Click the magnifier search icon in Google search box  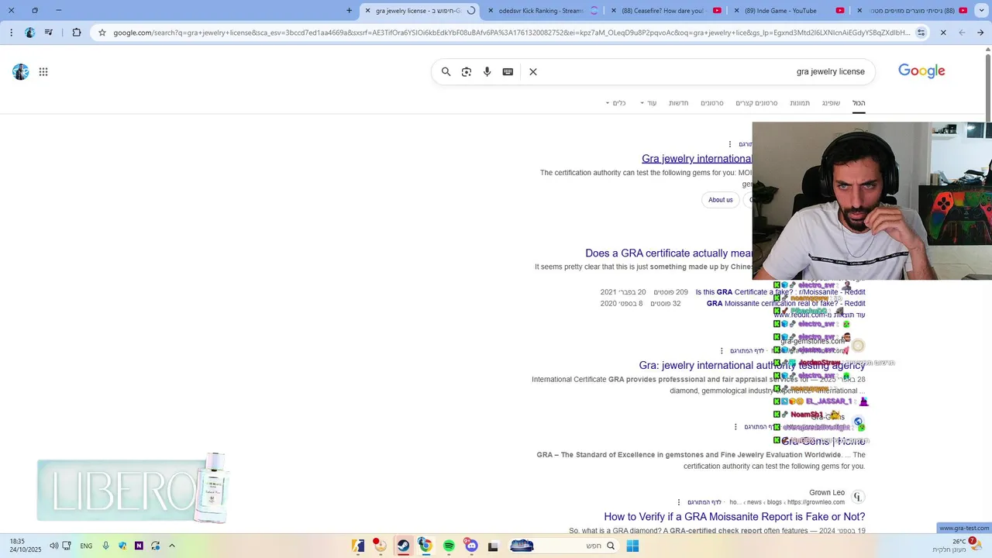click(x=446, y=71)
